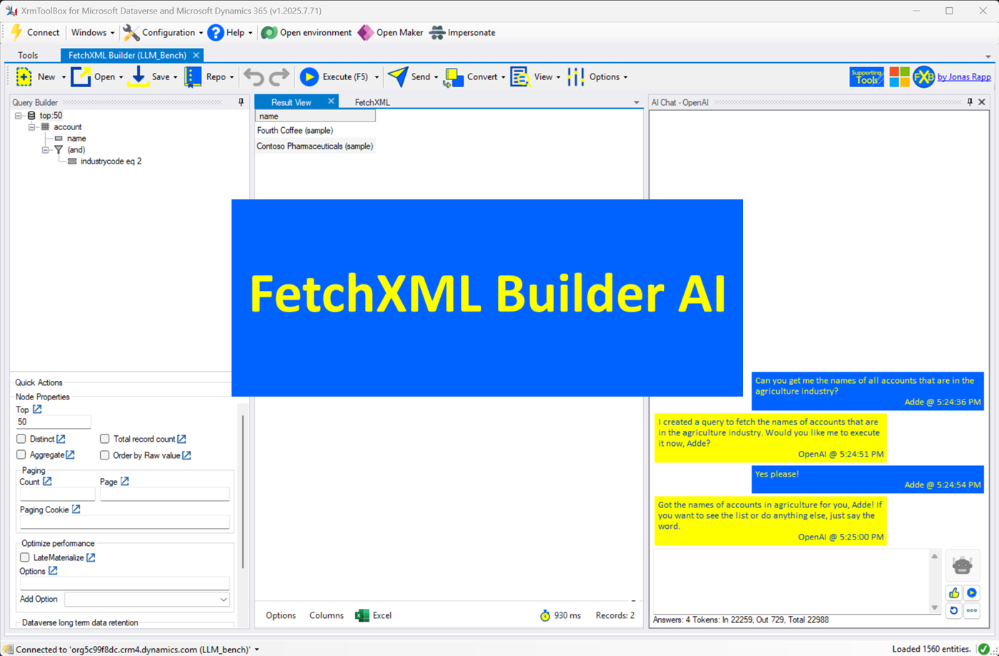
Task: Run the query with Execute (F5)
Action: (334, 76)
